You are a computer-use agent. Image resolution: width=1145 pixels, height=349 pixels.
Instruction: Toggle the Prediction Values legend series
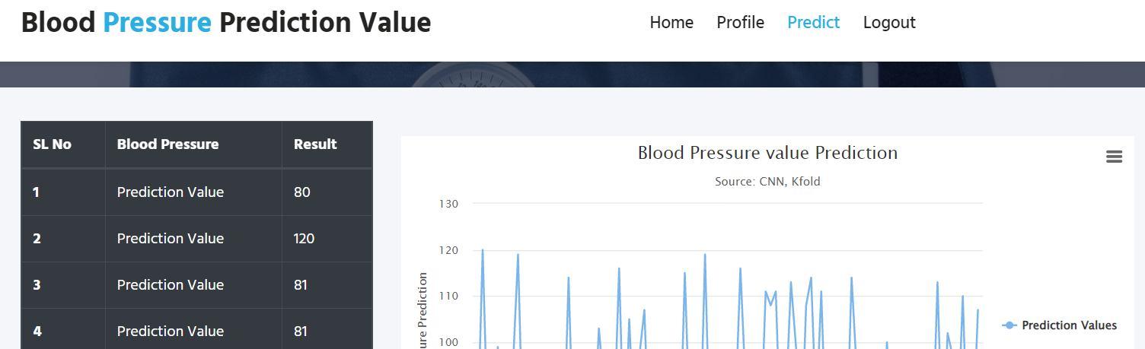point(1060,325)
